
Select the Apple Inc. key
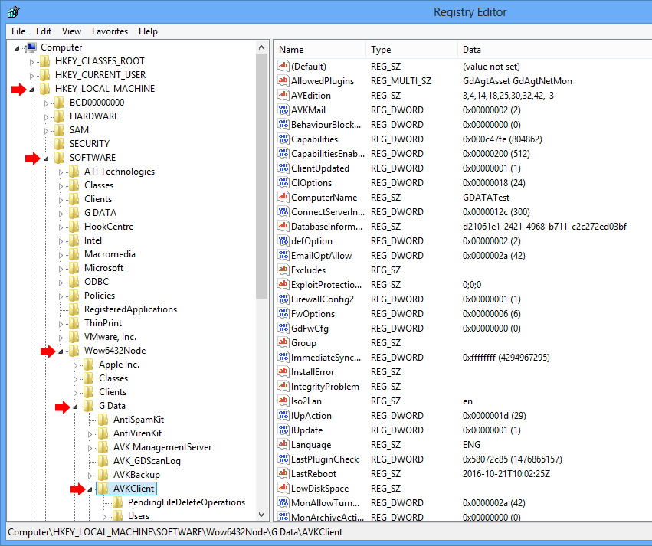(119, 365)
